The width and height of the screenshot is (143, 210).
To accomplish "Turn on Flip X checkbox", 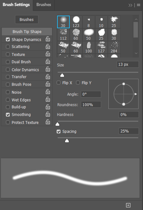I will [x=59, y=83].
